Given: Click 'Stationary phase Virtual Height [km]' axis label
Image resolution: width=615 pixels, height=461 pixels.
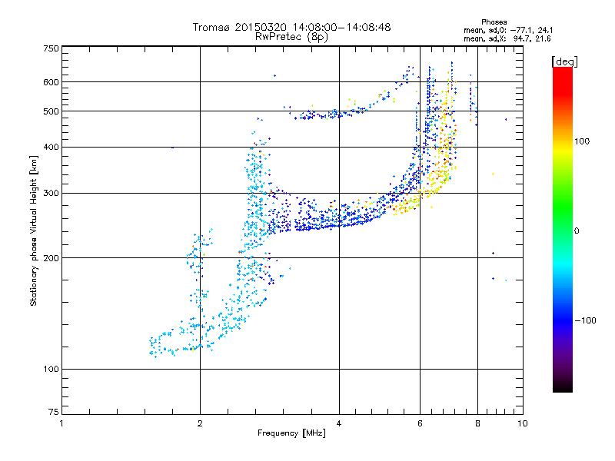Looking at the screenshot, I should tap(34, 231).
